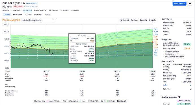Click the white triangle marker at 12/31/26

pos(117,45)
